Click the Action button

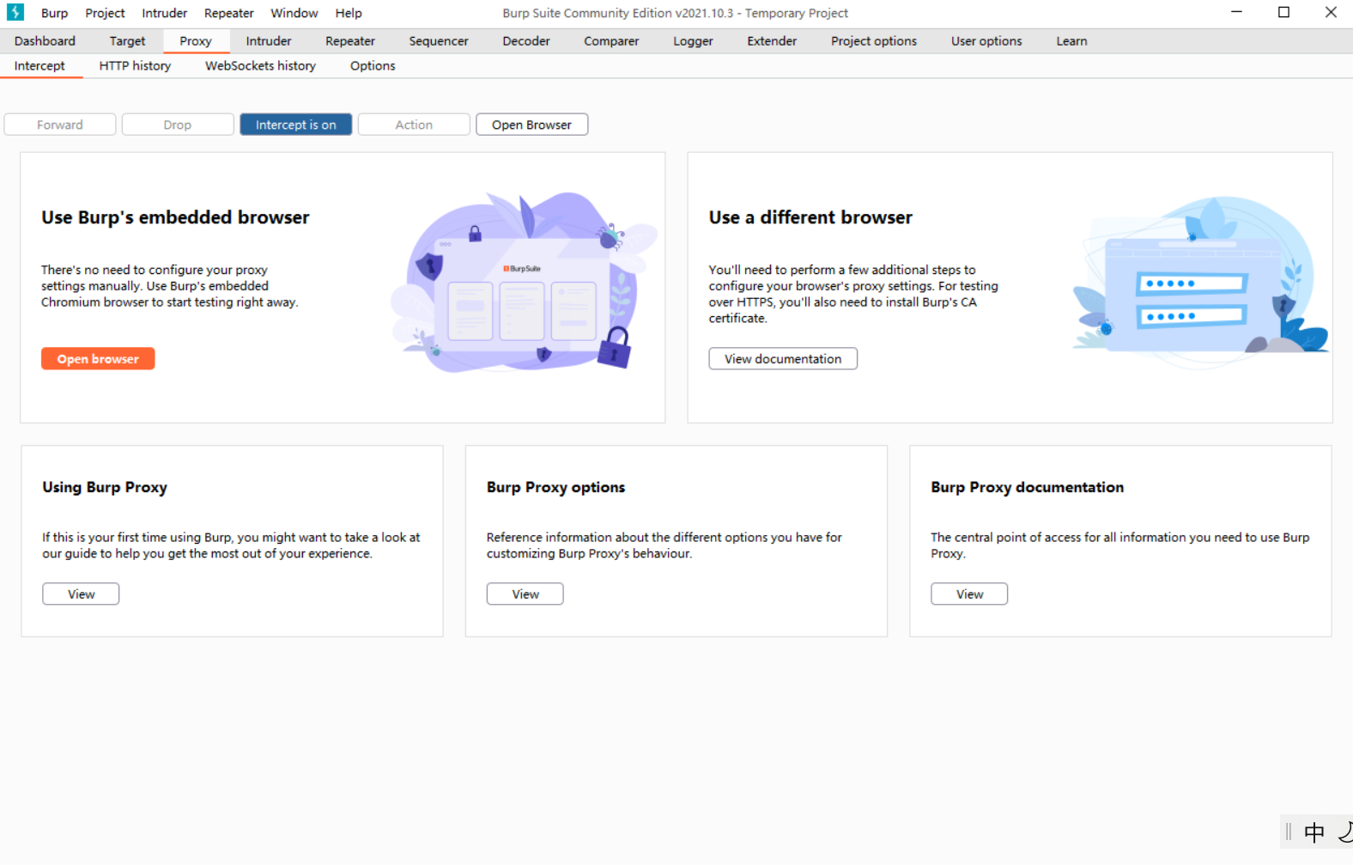tap(414, 125)
